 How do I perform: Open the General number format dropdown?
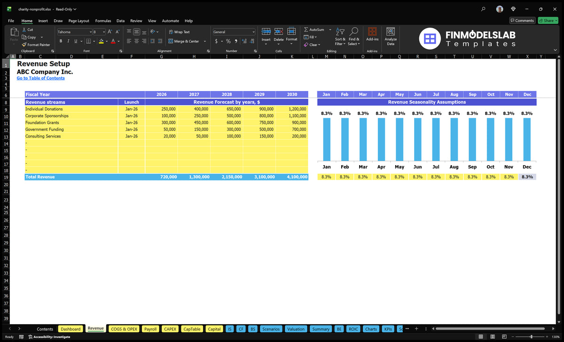point(253,32)
